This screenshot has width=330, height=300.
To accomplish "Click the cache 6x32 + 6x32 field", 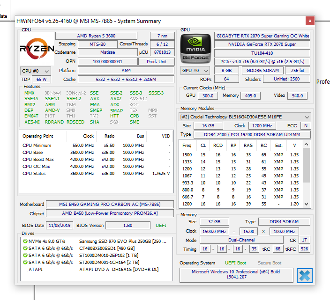I will (x=126, y=80).
